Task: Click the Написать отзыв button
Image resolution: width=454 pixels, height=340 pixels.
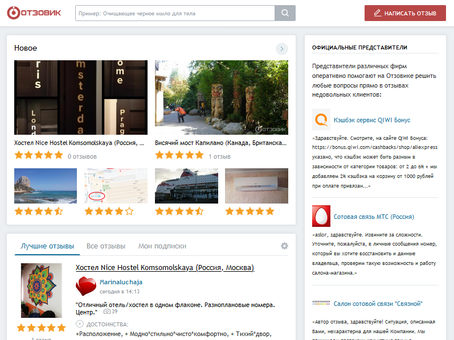Action: [x=405, y=13]
